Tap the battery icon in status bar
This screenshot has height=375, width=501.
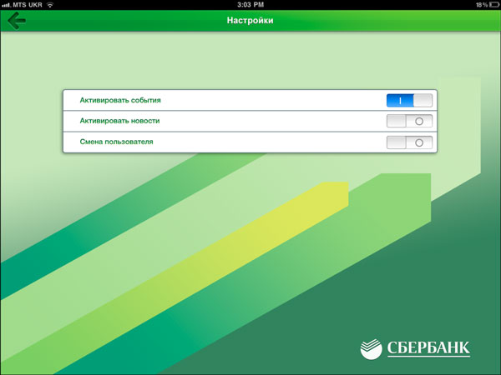tap(490, 5)
